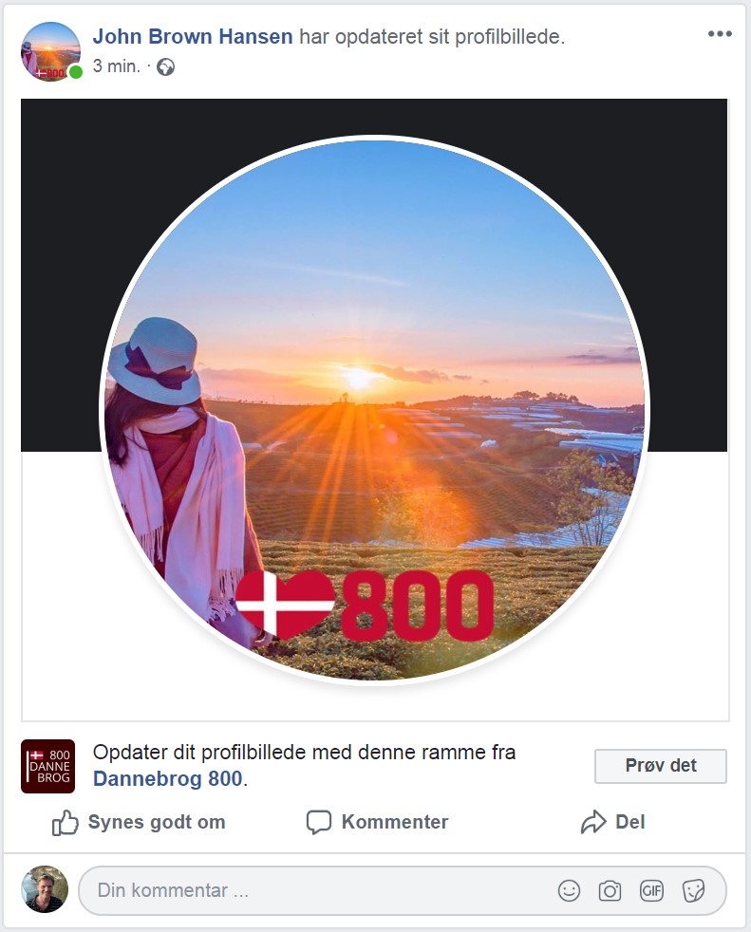The height and width of the screenshot is (932, 751).
Task: Open the Dannebrog 800 page link
Action: coord(167,779)
